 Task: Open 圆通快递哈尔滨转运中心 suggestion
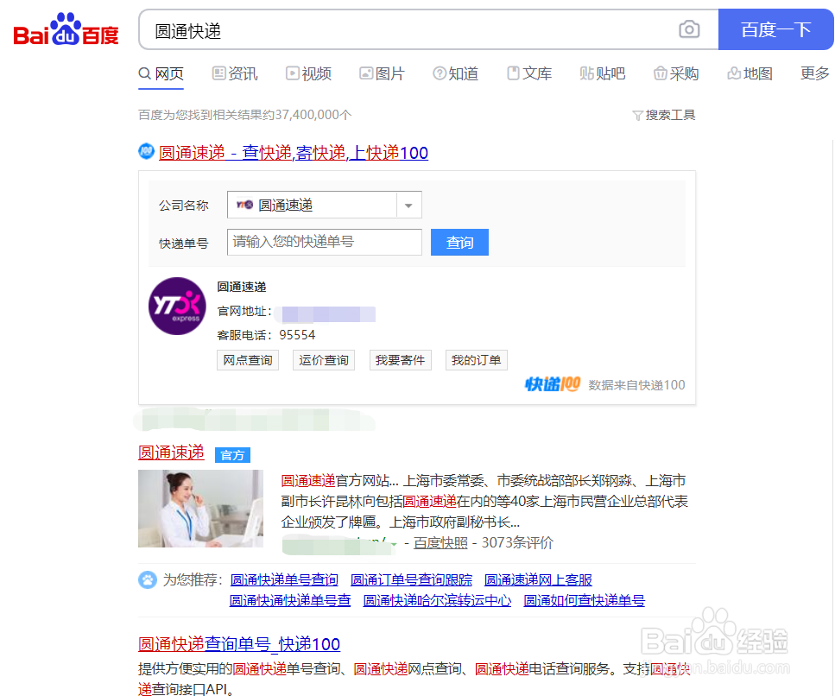click(437, 601)
